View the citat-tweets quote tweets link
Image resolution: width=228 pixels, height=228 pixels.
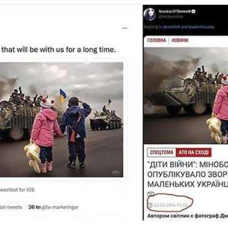tap(11, 207)
